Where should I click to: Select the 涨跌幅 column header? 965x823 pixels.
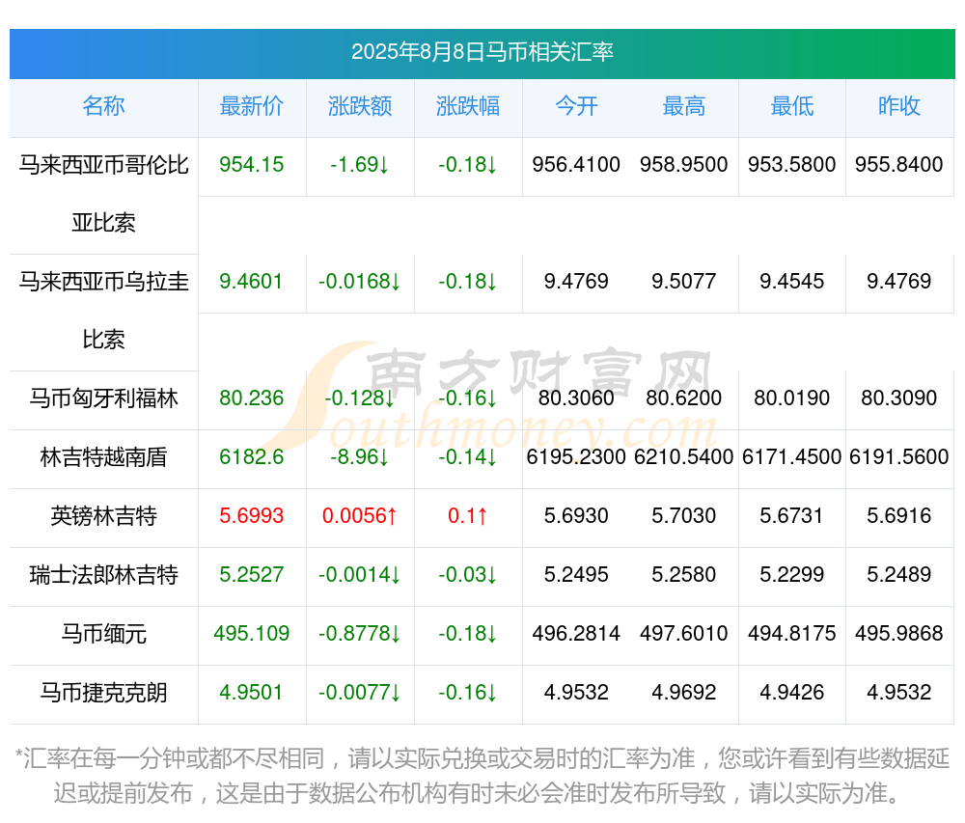[468, 106]
